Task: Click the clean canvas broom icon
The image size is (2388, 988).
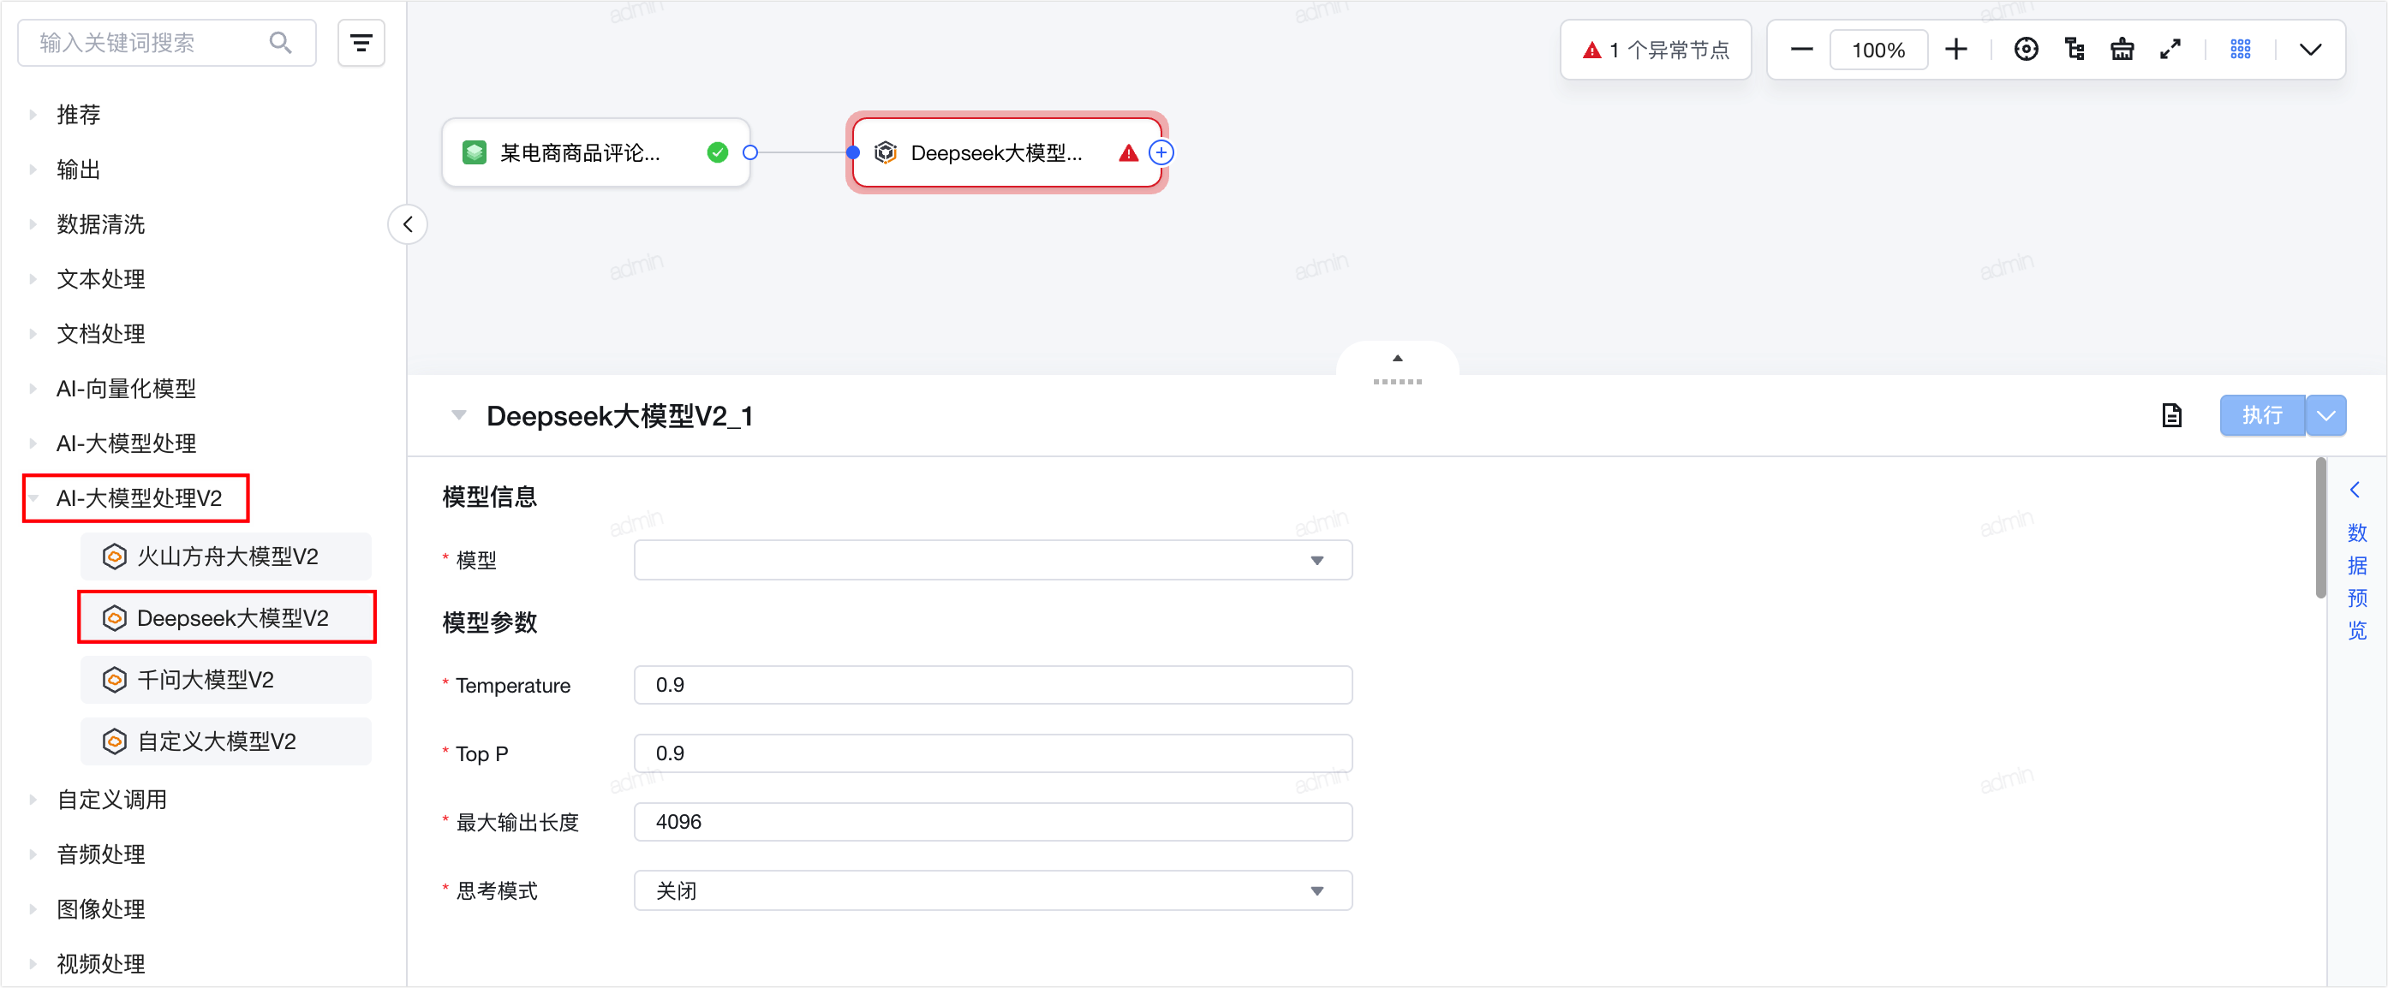Action: (2122, 49)
